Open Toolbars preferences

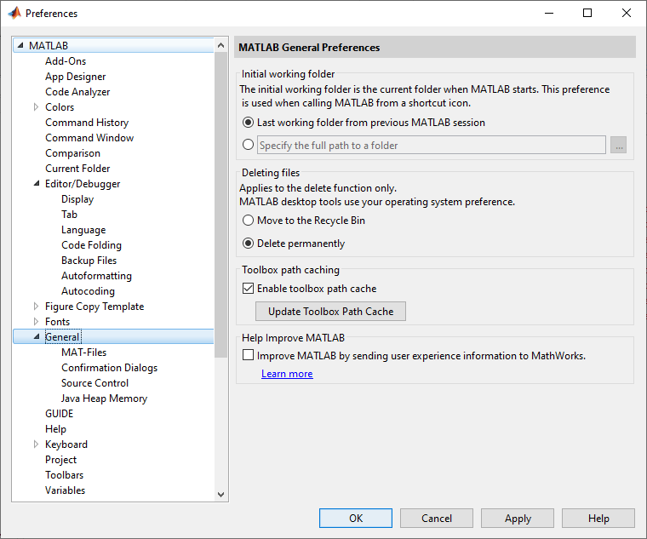click(x=65, y=475)
